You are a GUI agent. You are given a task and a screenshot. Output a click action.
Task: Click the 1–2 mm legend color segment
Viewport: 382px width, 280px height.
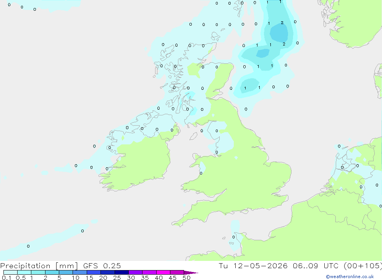click(38, 272)
